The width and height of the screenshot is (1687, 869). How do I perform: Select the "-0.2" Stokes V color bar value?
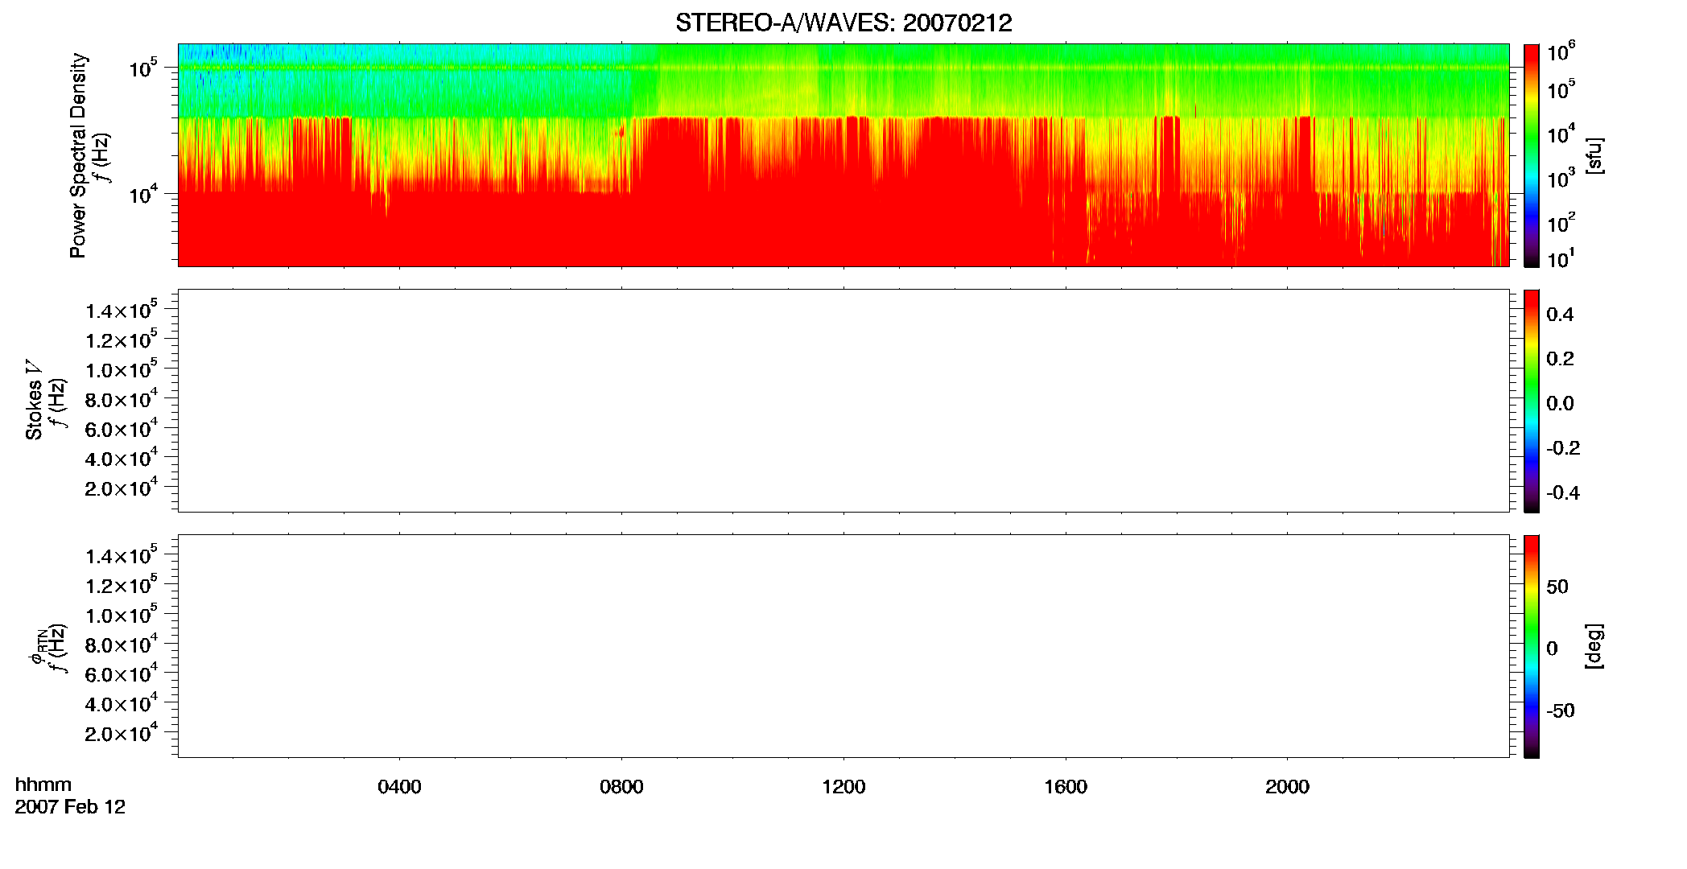(x=1563, y=448)
